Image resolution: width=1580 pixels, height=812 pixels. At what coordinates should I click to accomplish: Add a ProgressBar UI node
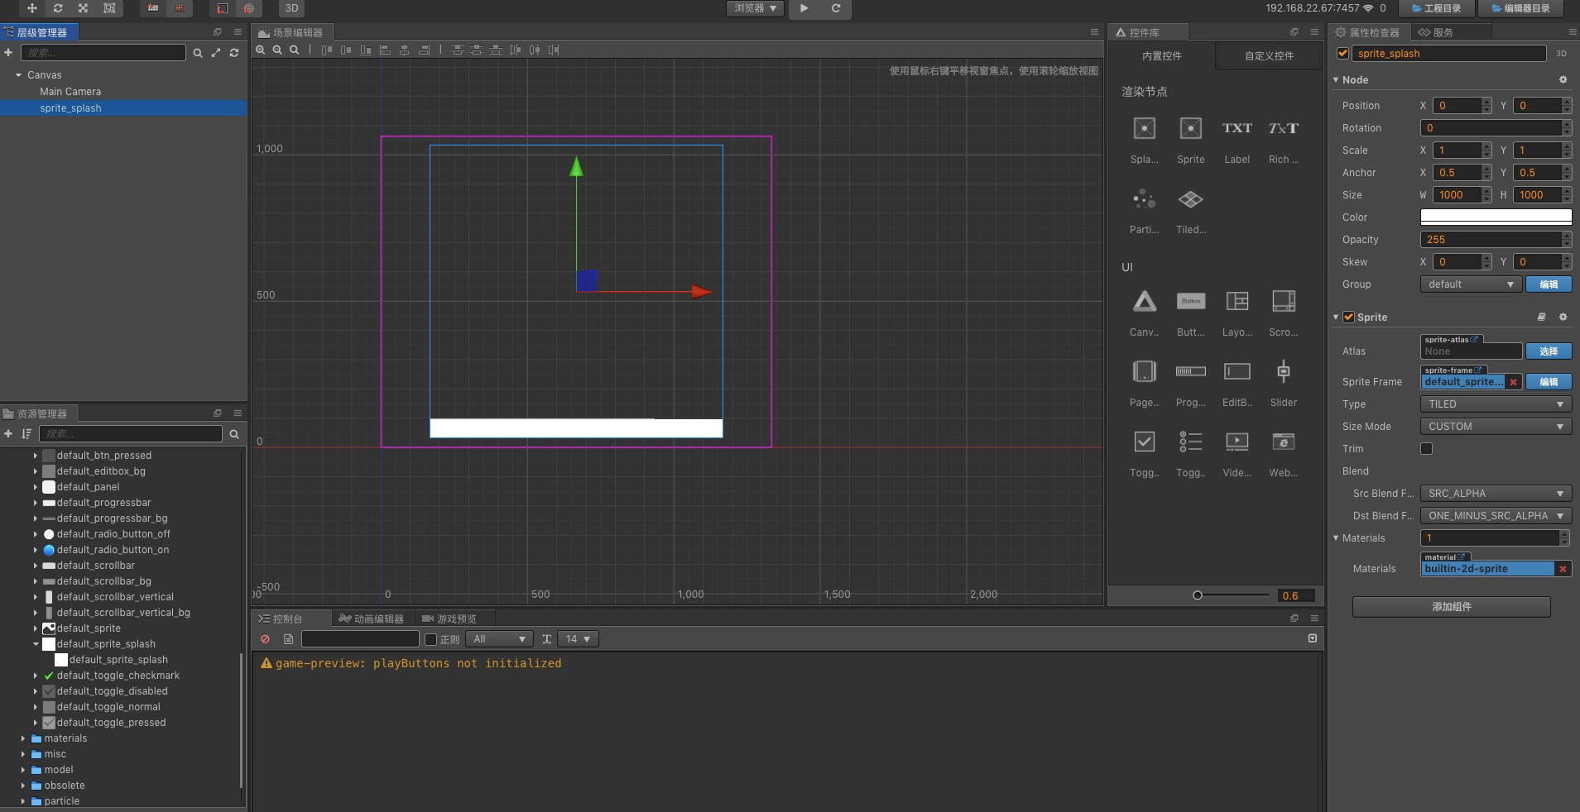point(1190,384)
